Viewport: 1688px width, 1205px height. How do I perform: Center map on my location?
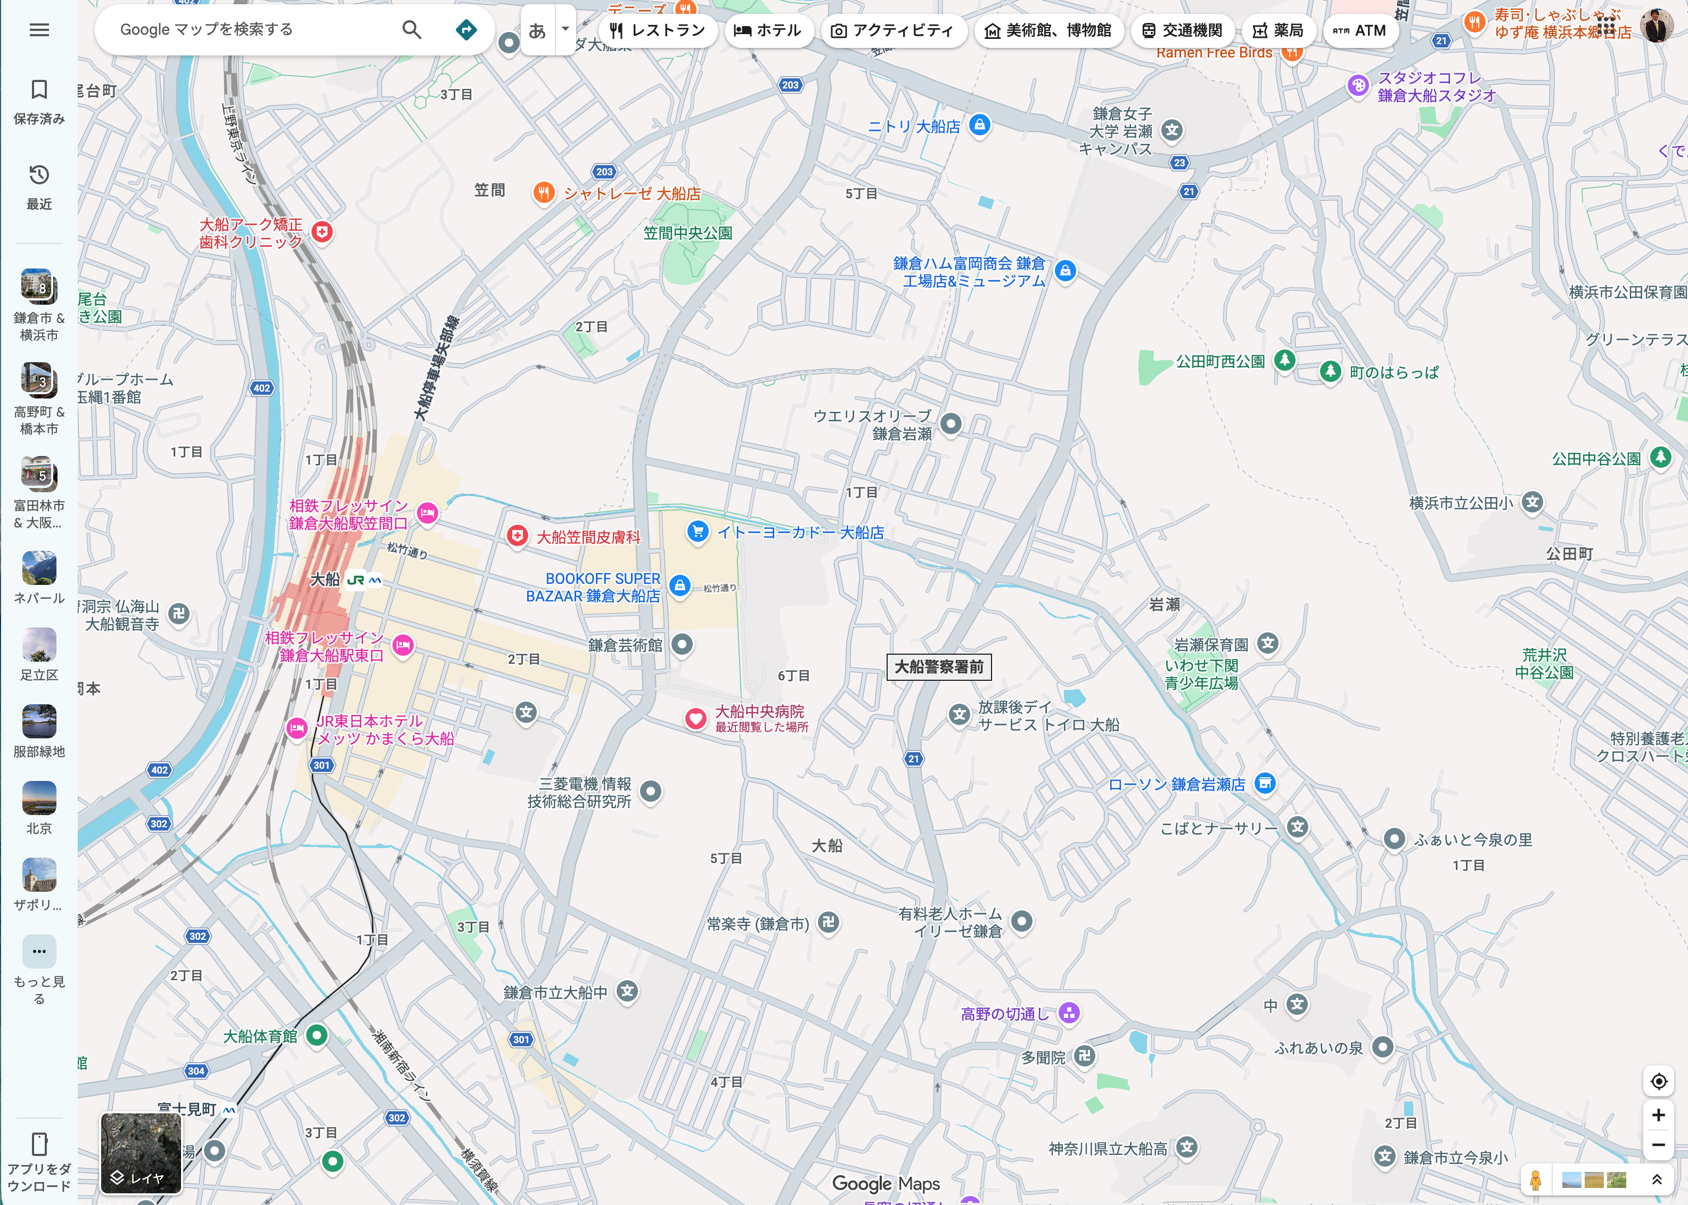click(1658, 1082)
